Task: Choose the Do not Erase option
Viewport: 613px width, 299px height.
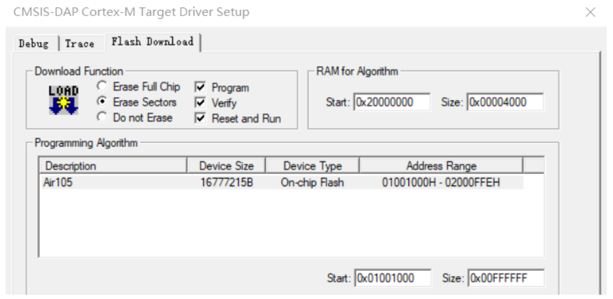Action: [x=135, y=118]
